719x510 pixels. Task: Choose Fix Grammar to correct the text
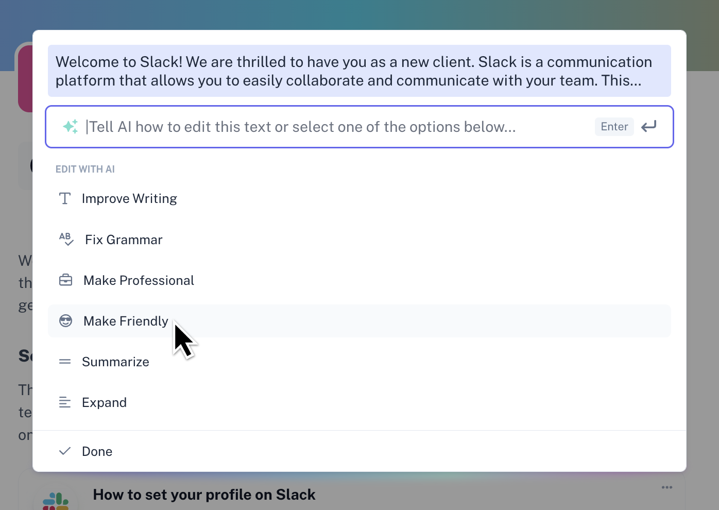click(x=123, y=239)
